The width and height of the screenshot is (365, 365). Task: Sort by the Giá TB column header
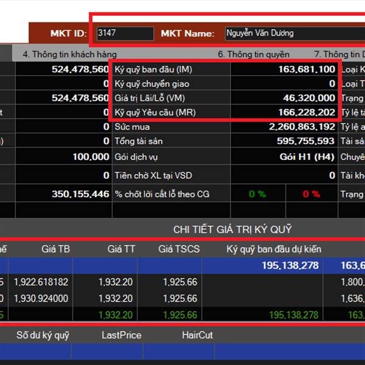[56, 249]
